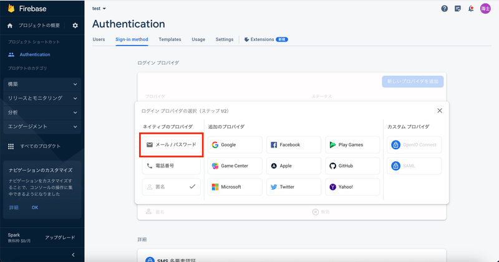Open project overview home icon
This screenshot has height=262, width=499.
point(10,26)
